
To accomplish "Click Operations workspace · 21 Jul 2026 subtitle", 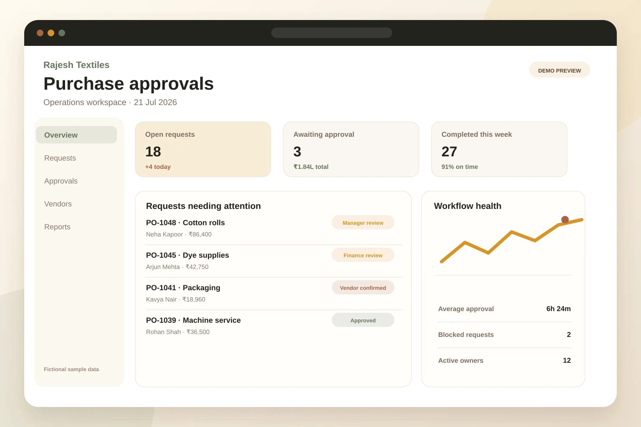I will tap(110, 103).
